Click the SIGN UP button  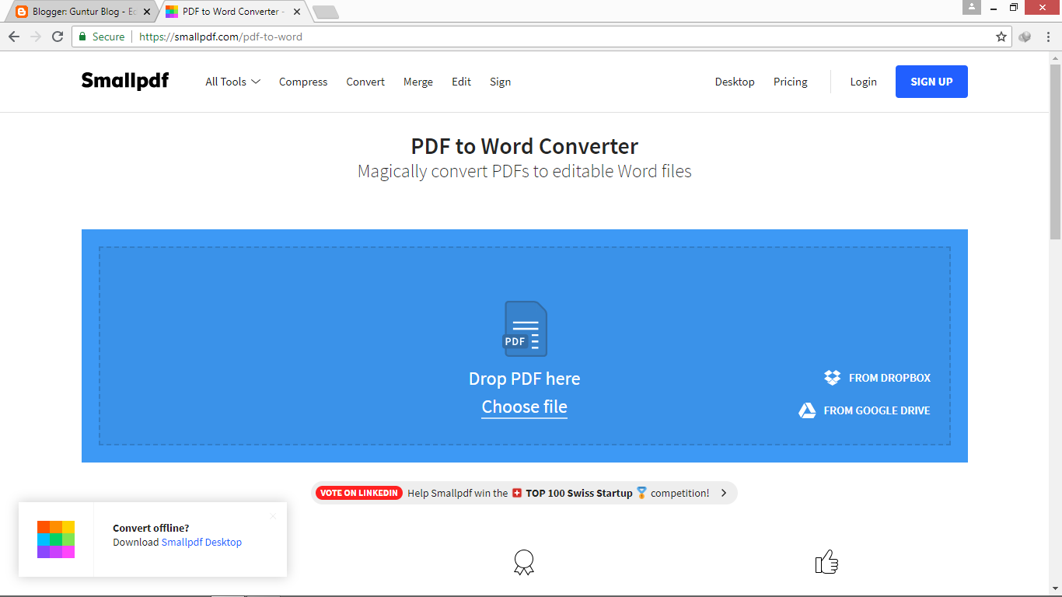point(931,82)
